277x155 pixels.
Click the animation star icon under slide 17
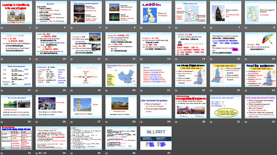(2, 90)
